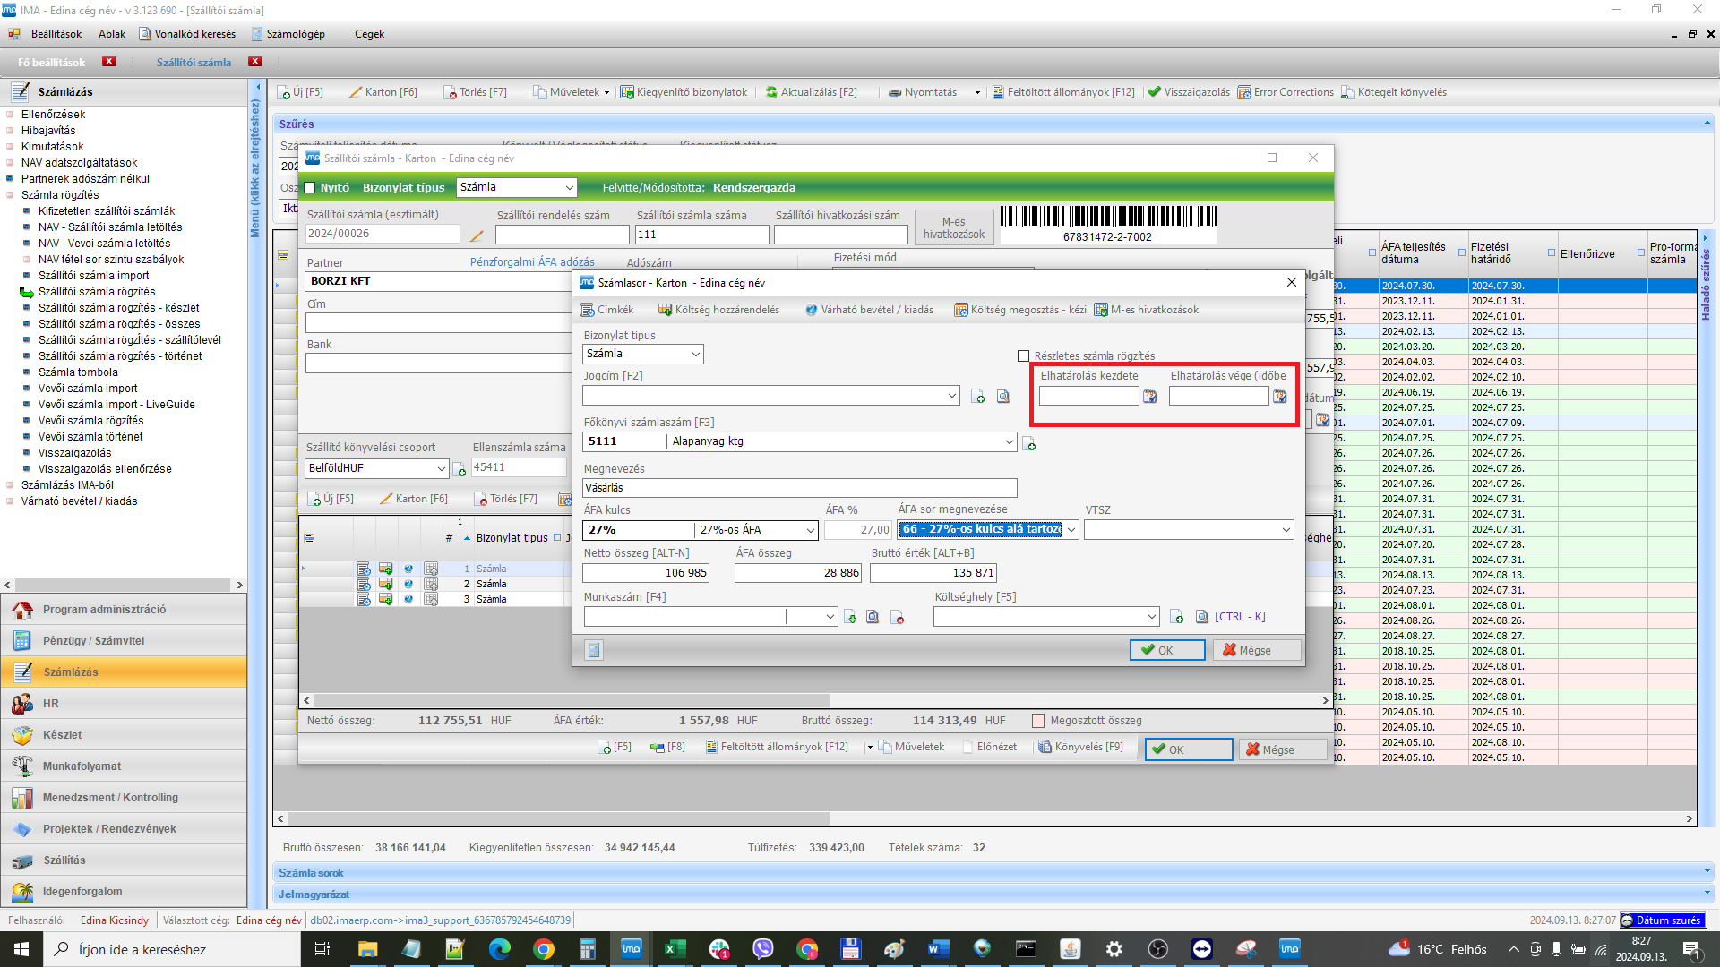Open Excel from Windows taskbar
The image size is (1720, 967).
point(675,948)
